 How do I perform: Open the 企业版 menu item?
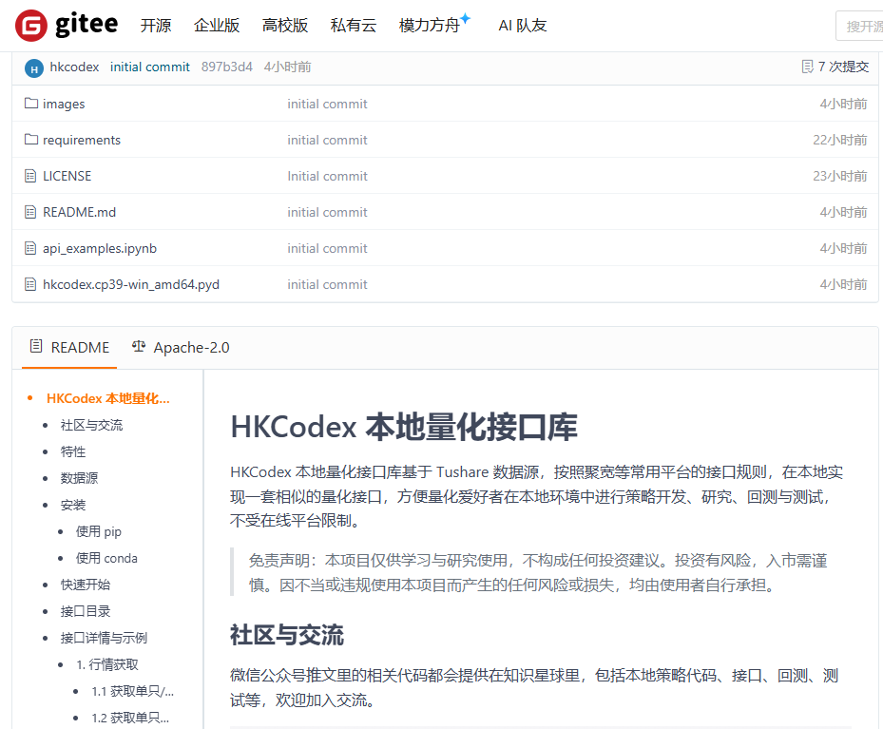tap(217, 26)
